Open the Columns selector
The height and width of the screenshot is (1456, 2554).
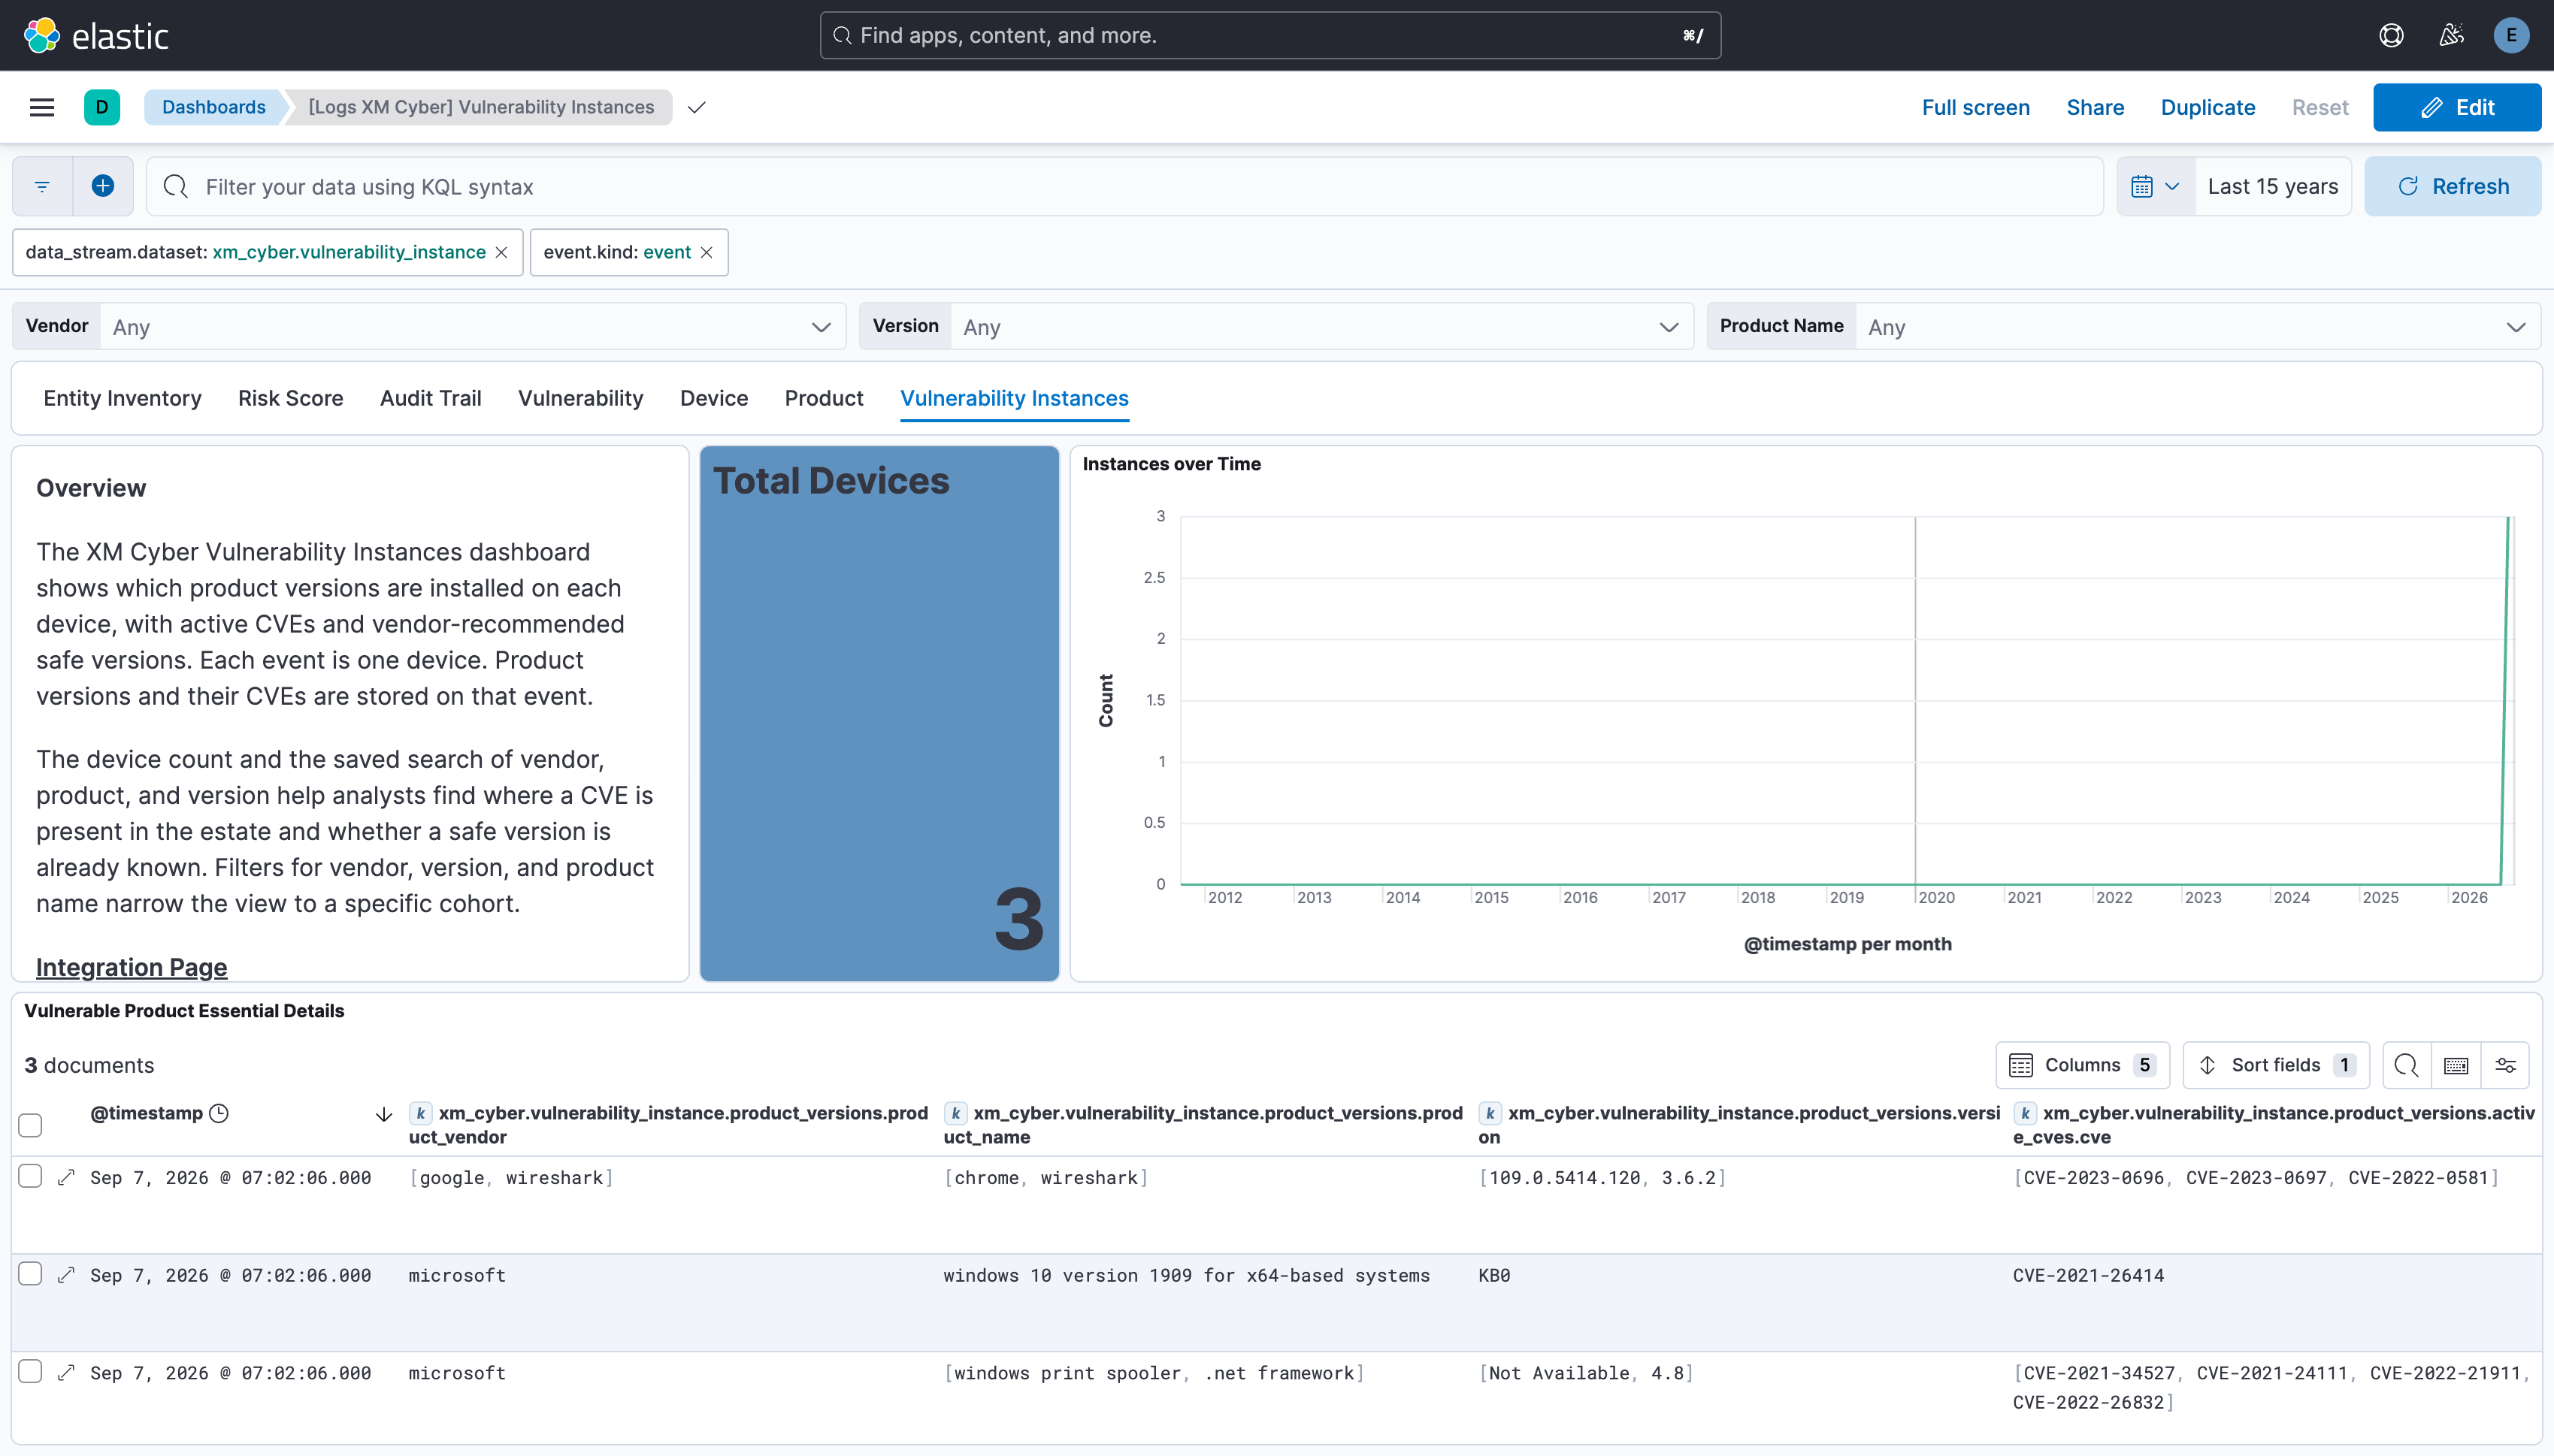[x=2083, y=1065]
